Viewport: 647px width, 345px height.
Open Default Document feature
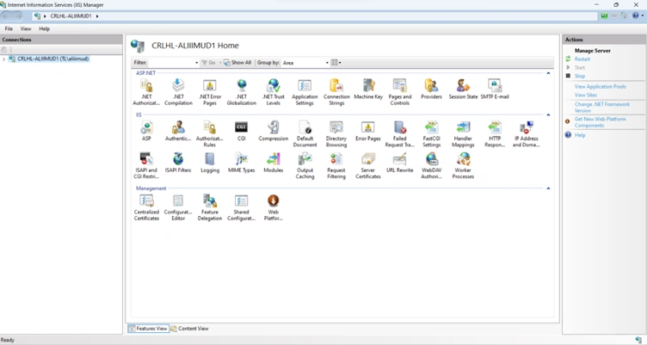(x=305, y=133)
